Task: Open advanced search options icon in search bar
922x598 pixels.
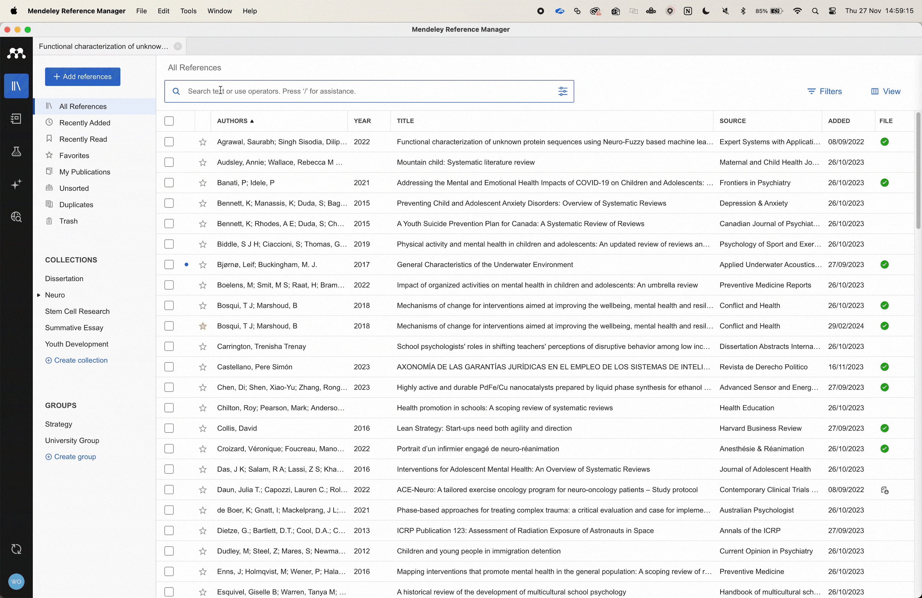Action: click(x=563, y=92)
